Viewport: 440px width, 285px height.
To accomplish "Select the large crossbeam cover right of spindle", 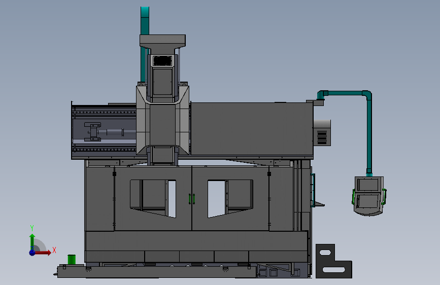I will [252, 128].
